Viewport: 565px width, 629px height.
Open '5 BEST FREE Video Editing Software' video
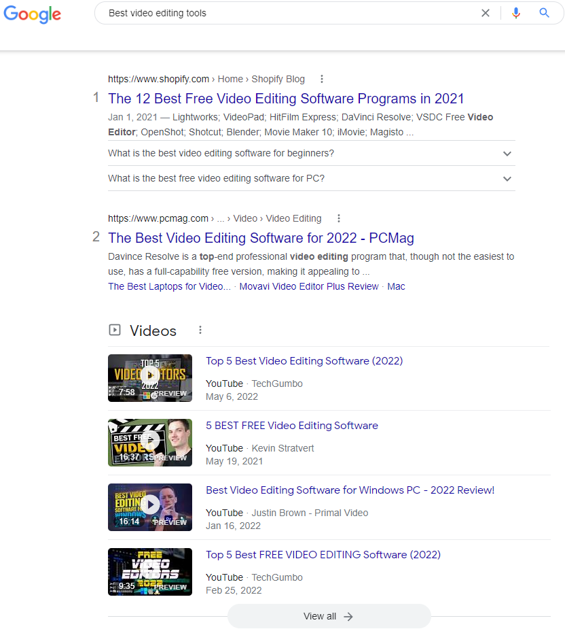click(292, 426)
